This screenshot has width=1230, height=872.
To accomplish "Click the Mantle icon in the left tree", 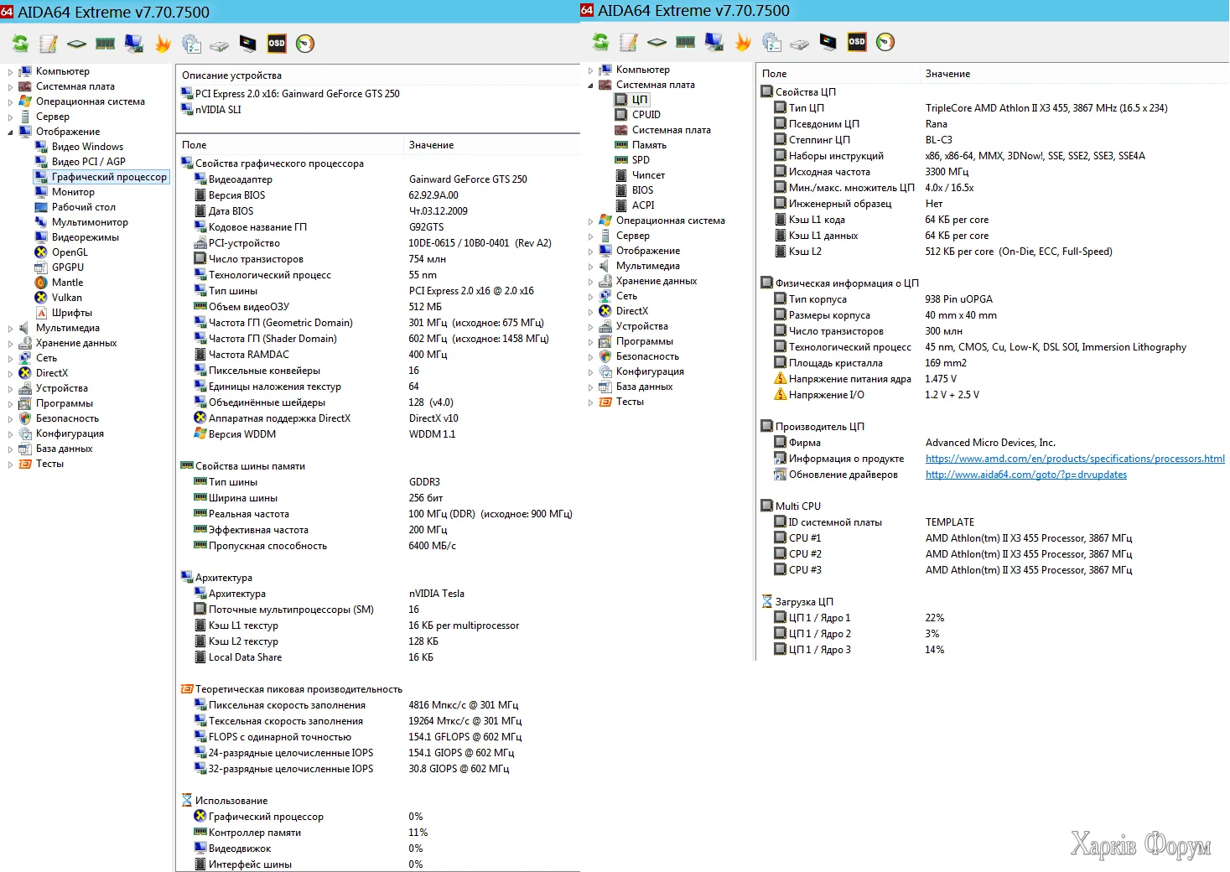I will point(41,283).
